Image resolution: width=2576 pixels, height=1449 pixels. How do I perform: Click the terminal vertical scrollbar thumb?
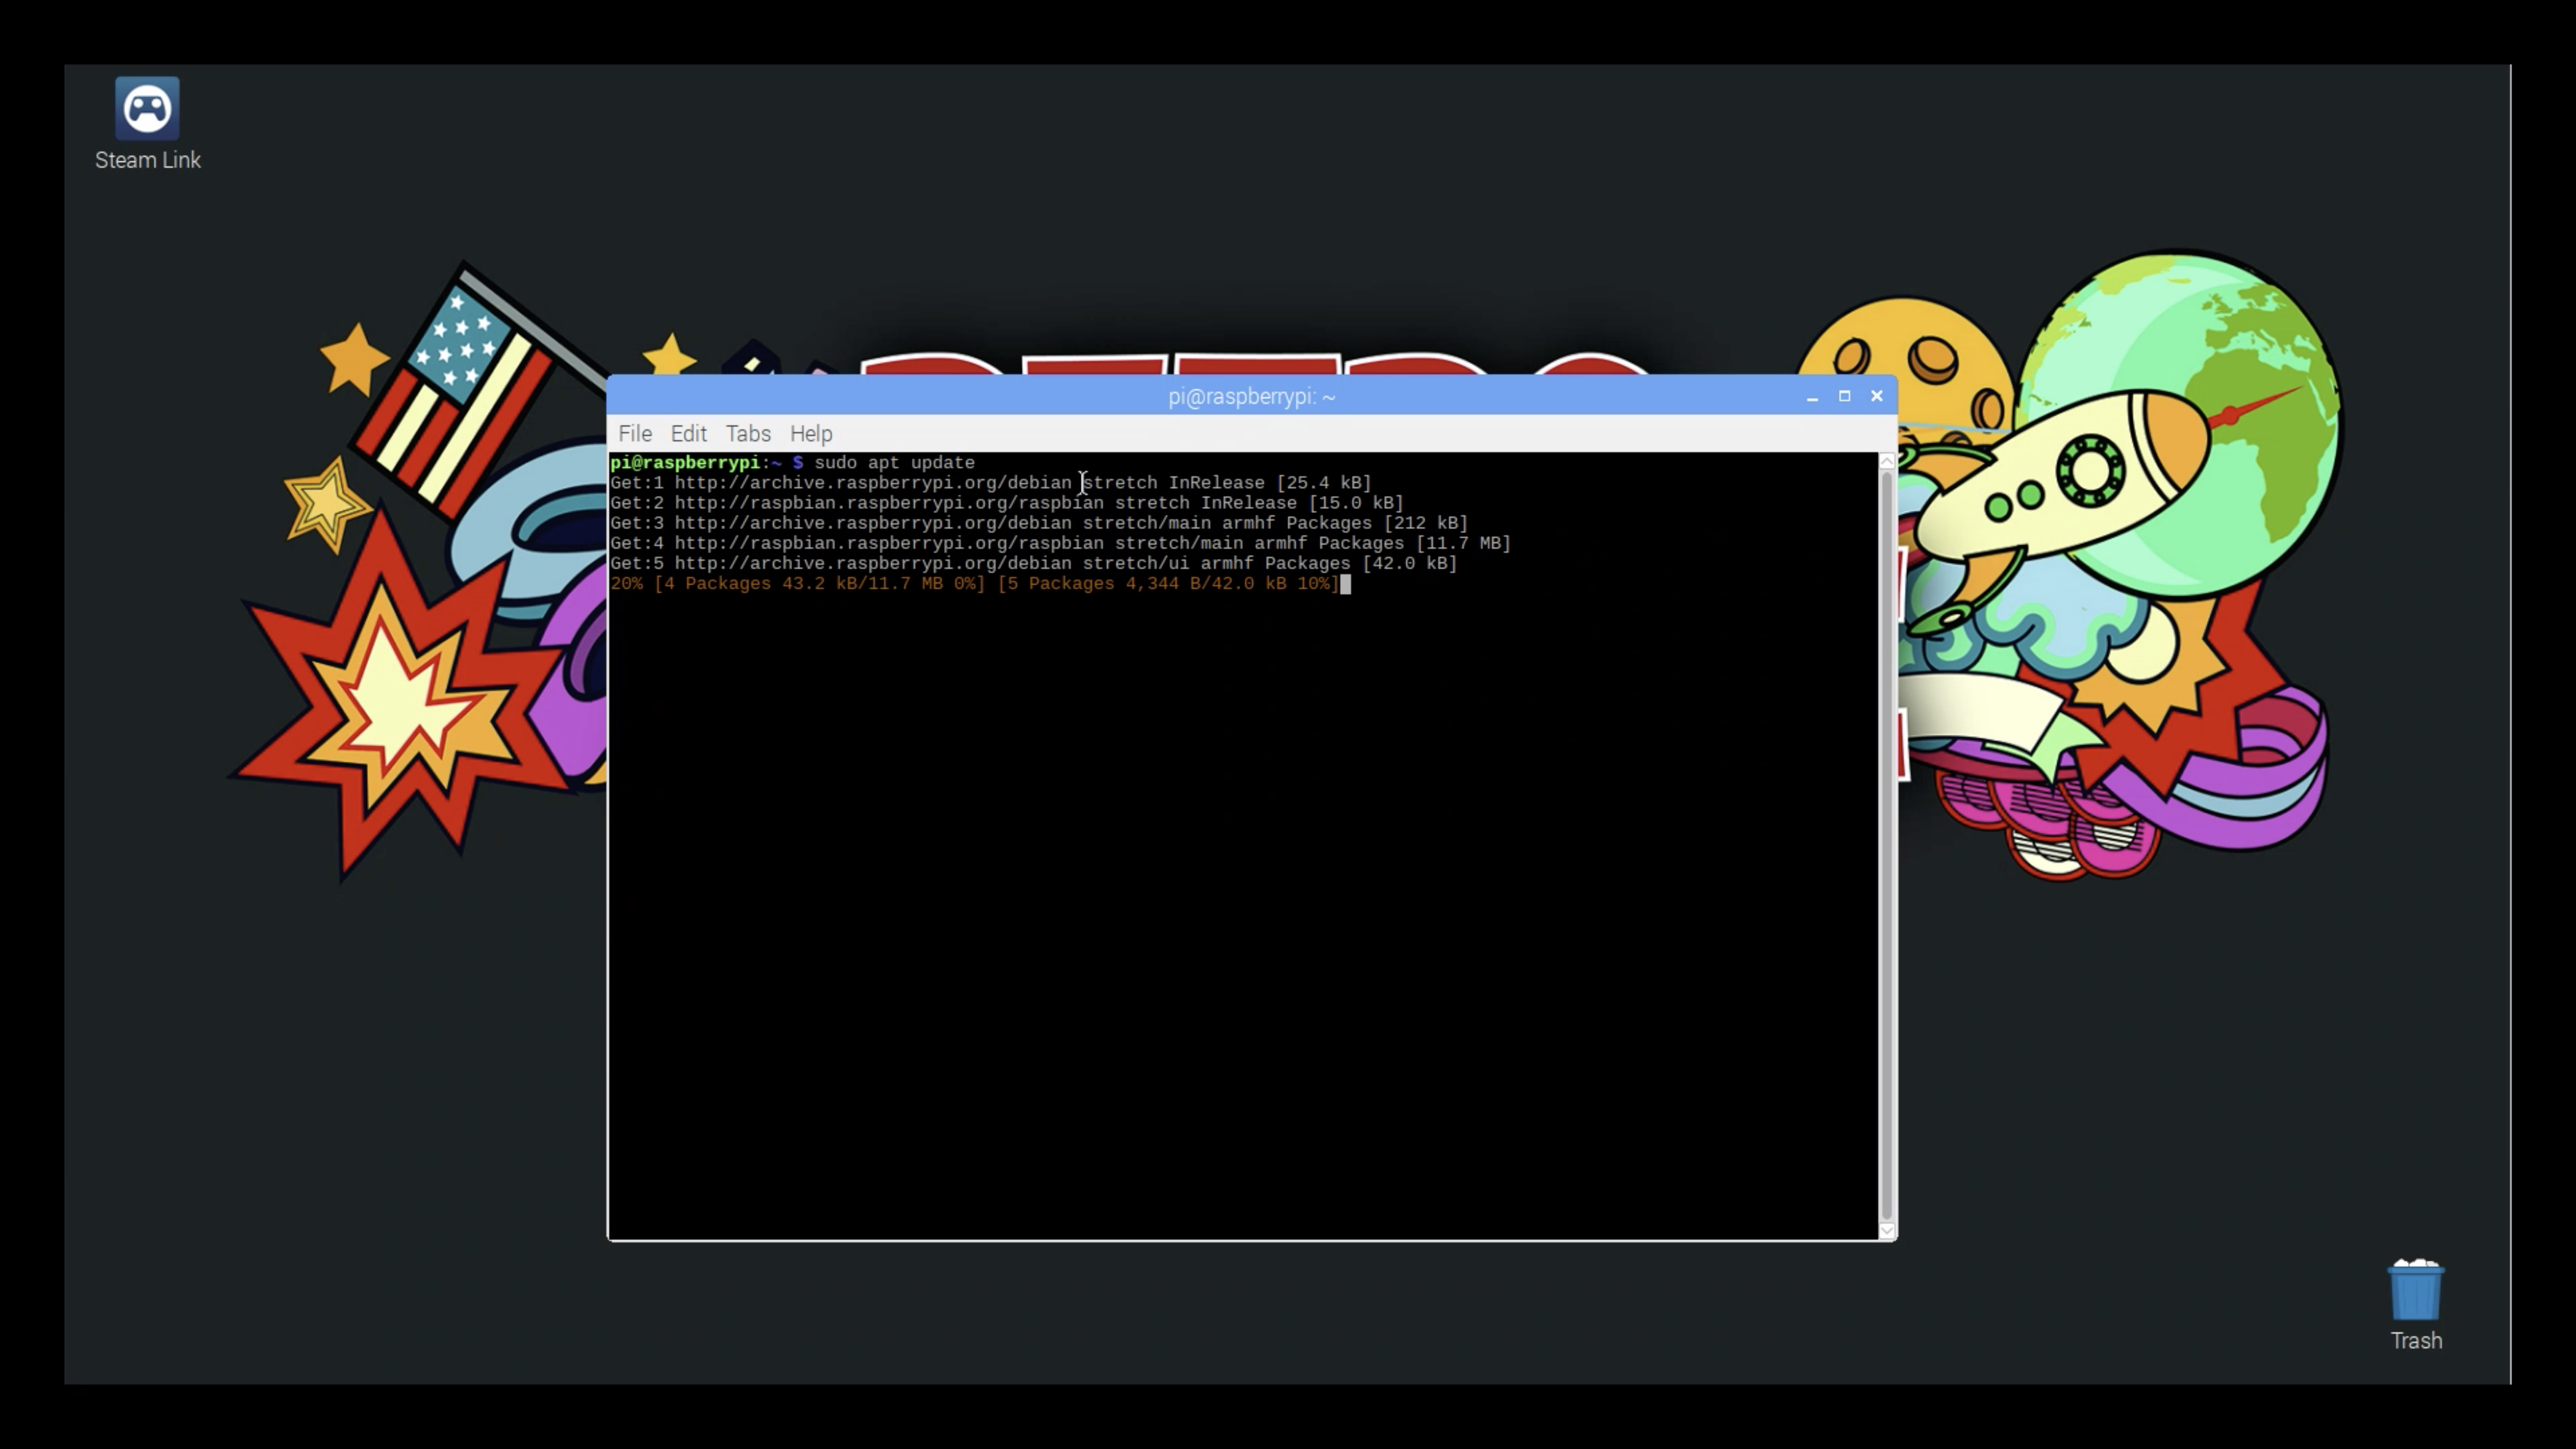click(x=1887, y=846)
